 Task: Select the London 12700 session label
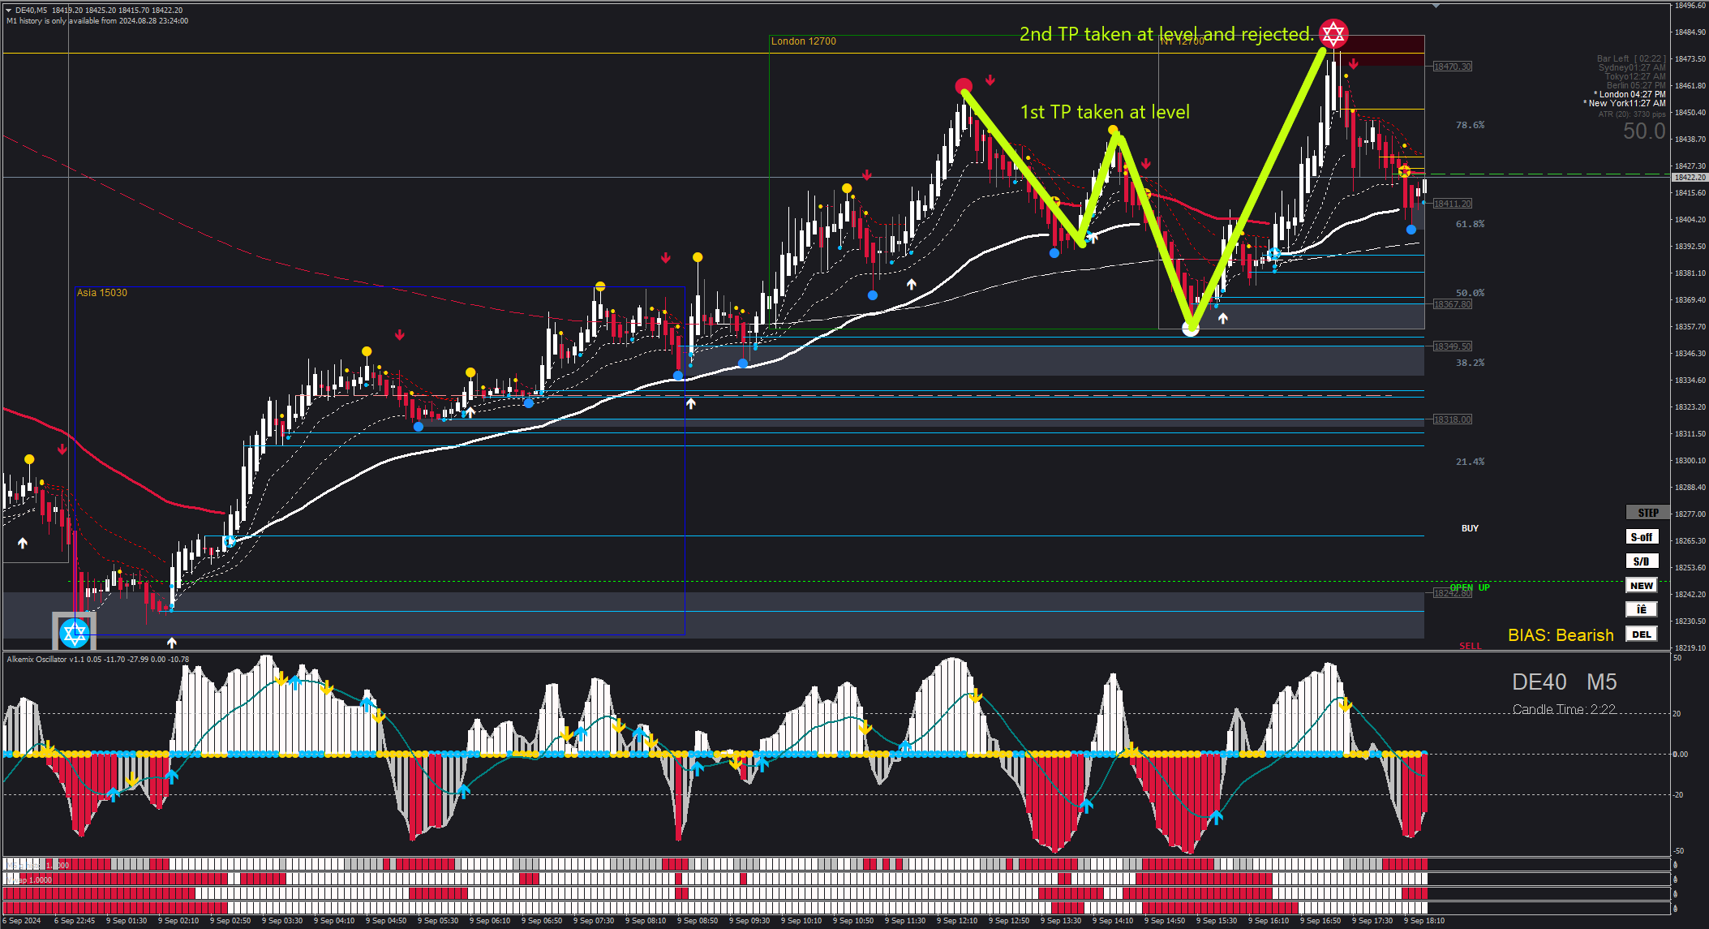pos(803,41)
